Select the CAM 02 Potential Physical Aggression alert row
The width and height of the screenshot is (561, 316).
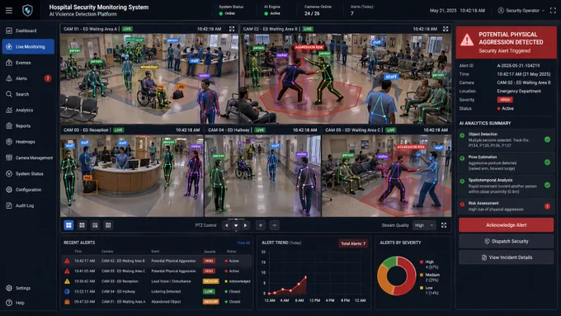157,261
